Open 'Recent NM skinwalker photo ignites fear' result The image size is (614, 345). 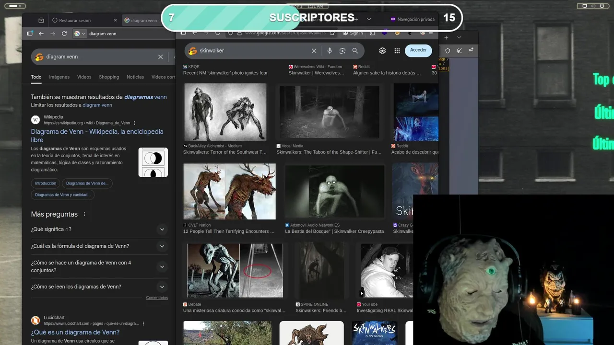click(225, 73)
